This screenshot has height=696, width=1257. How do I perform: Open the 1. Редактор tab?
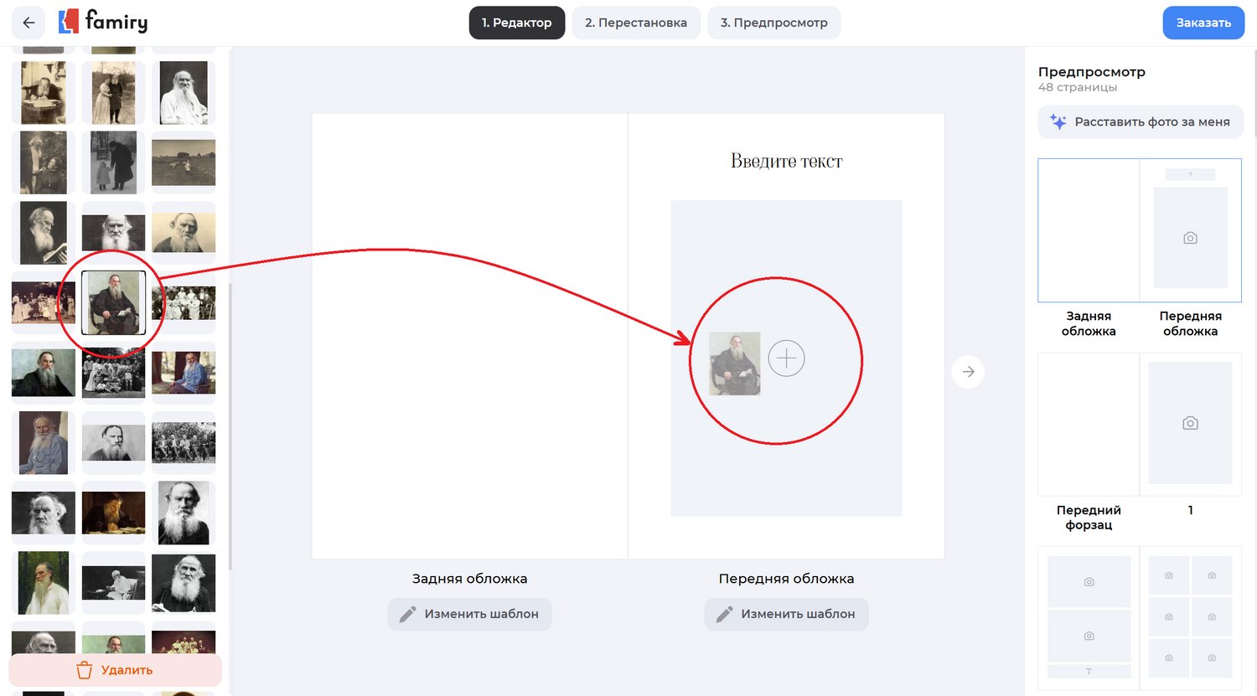[x=516, y=23]
